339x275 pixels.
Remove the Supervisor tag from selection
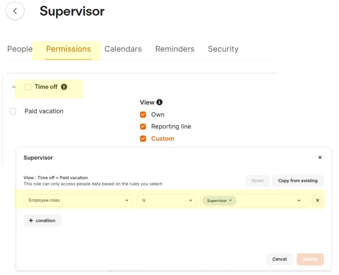click(x=231, y=201)
